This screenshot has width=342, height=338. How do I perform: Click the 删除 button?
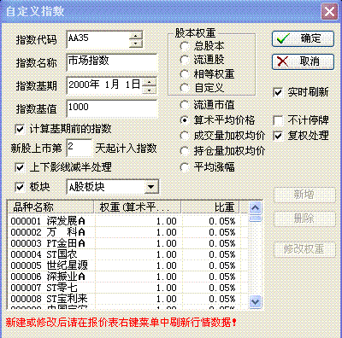pyautogui.click(x=304, y=219)
